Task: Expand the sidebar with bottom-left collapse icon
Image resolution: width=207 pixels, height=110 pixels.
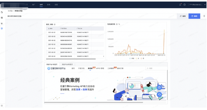Action: pos(2,106)
